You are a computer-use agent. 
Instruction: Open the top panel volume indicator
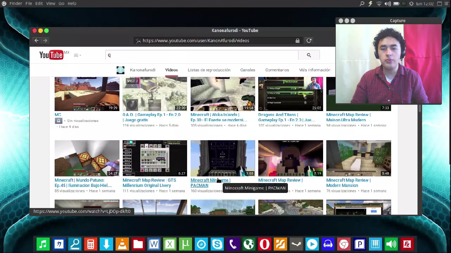click(x=388, y=4)
